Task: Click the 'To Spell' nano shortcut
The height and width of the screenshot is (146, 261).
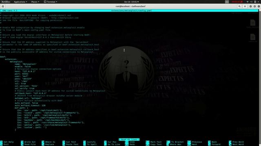Action: click(90, 144)
